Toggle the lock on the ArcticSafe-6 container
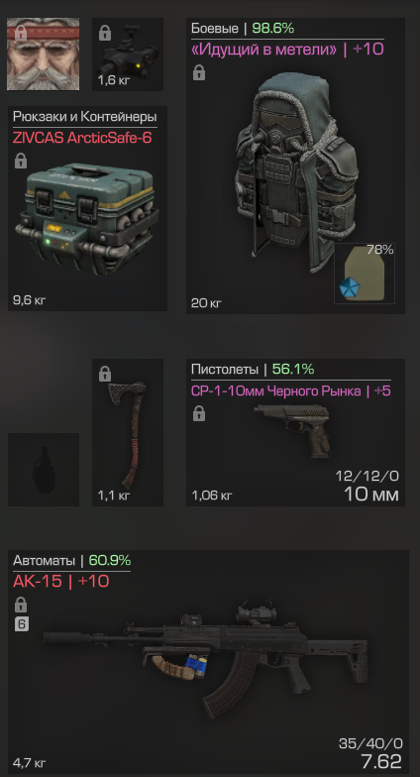This screenshot has width=420, height=777. click(x=21, y=161)
